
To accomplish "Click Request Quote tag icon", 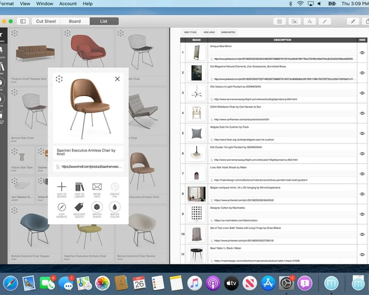I will [79, 207].
